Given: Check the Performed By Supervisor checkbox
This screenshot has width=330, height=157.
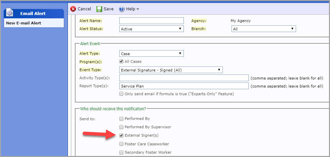Looking at the screenshot, I should (x=121, y=127).
